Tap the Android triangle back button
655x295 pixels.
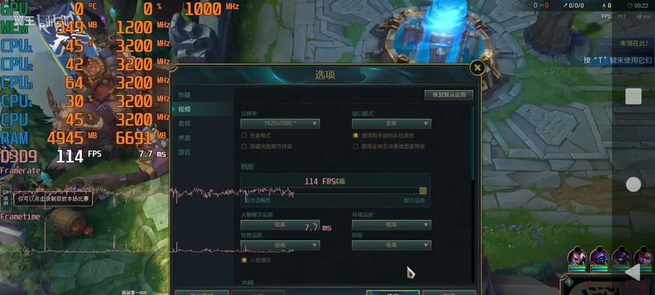(x=632, y=272)
